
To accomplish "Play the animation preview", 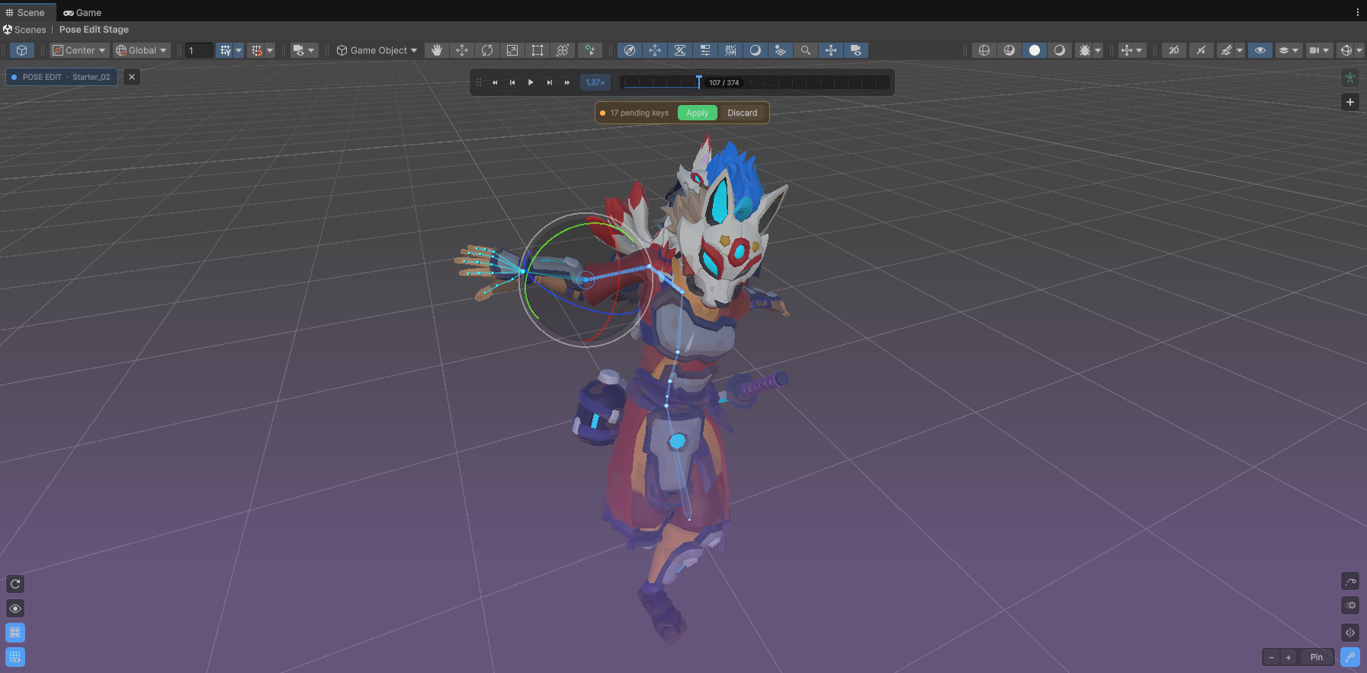I will [x=531, y=82].
